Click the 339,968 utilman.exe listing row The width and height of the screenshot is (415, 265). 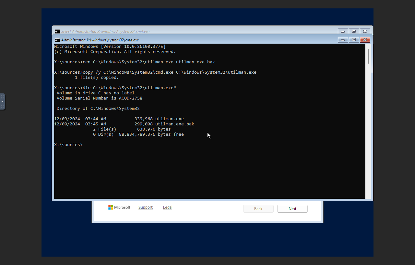tap(119, 119)
